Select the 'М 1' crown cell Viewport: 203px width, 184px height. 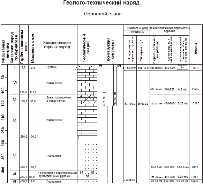tap(195, 68)
